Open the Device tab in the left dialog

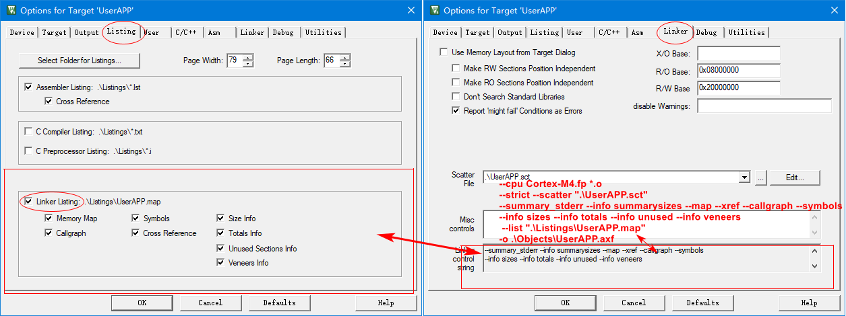click(22, 32)
